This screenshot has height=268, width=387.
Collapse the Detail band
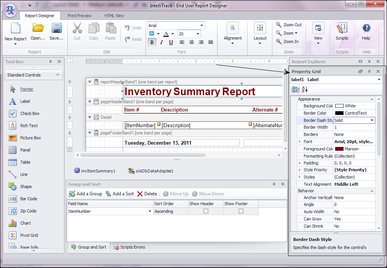pos(90,117)
